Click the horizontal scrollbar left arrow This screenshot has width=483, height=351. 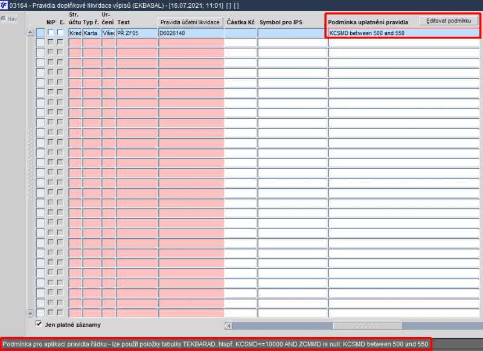pos(229,326)
